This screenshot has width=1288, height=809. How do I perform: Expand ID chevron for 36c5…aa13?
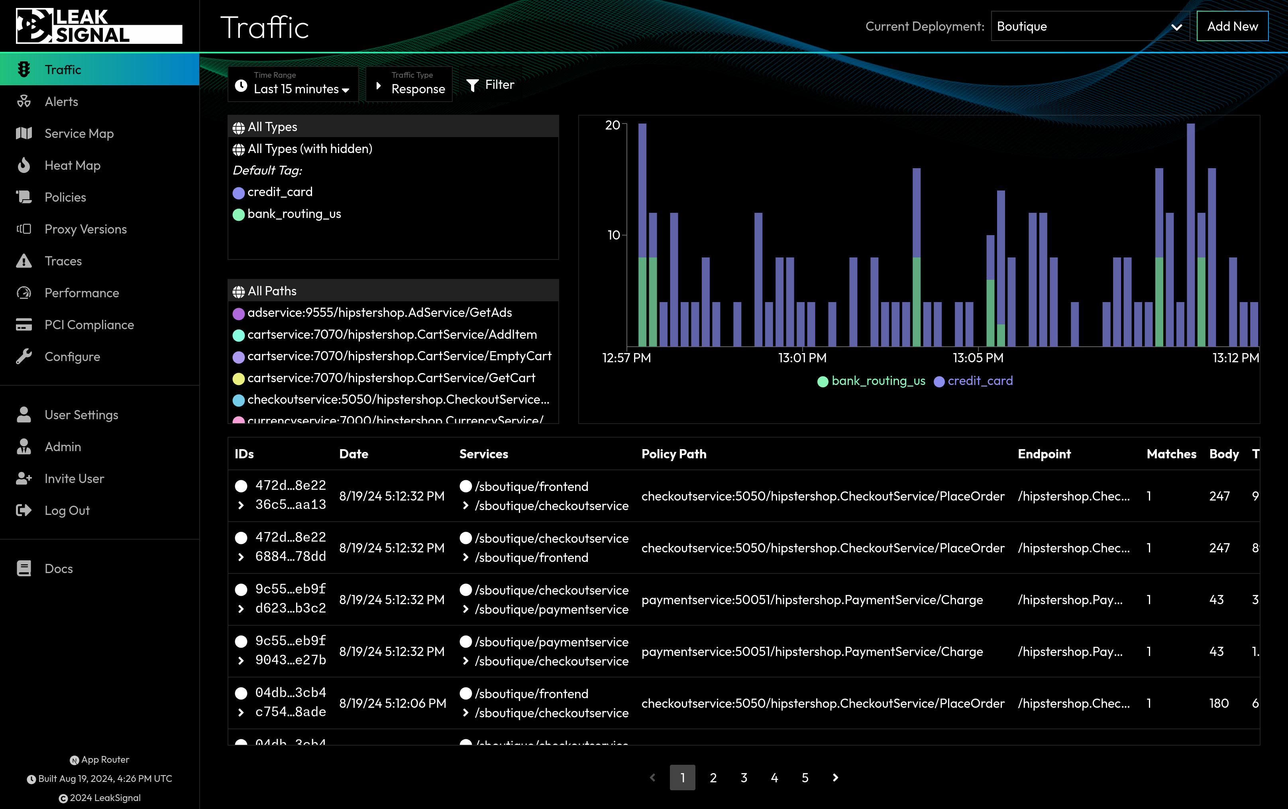241,505
